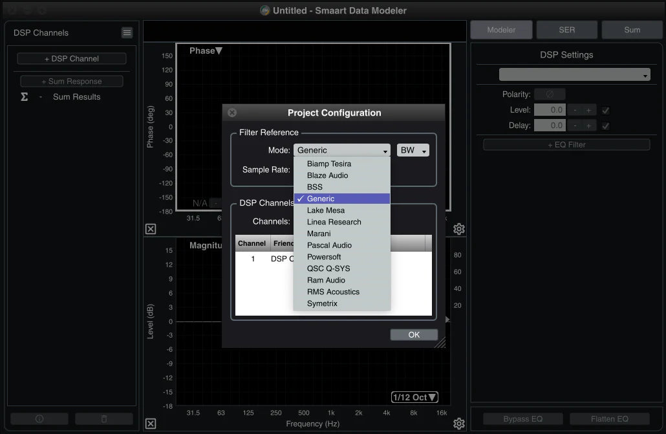Toggle the Polarity invert button
This screenshot has height=434, width=666.
(550, 94)
